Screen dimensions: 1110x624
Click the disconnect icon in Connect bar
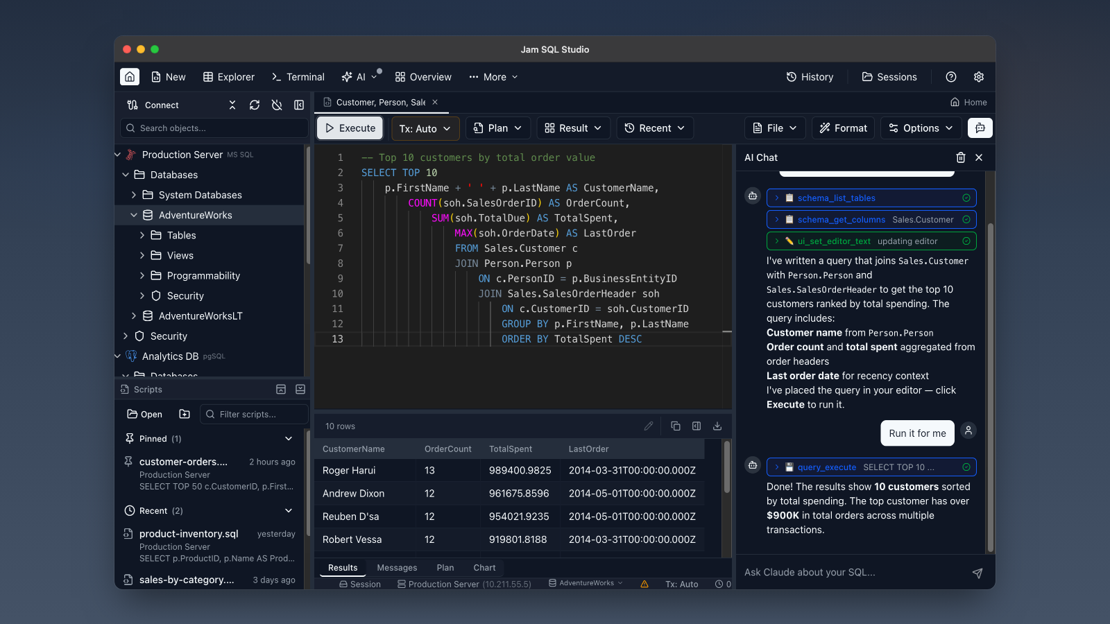(x=277, y=105)
